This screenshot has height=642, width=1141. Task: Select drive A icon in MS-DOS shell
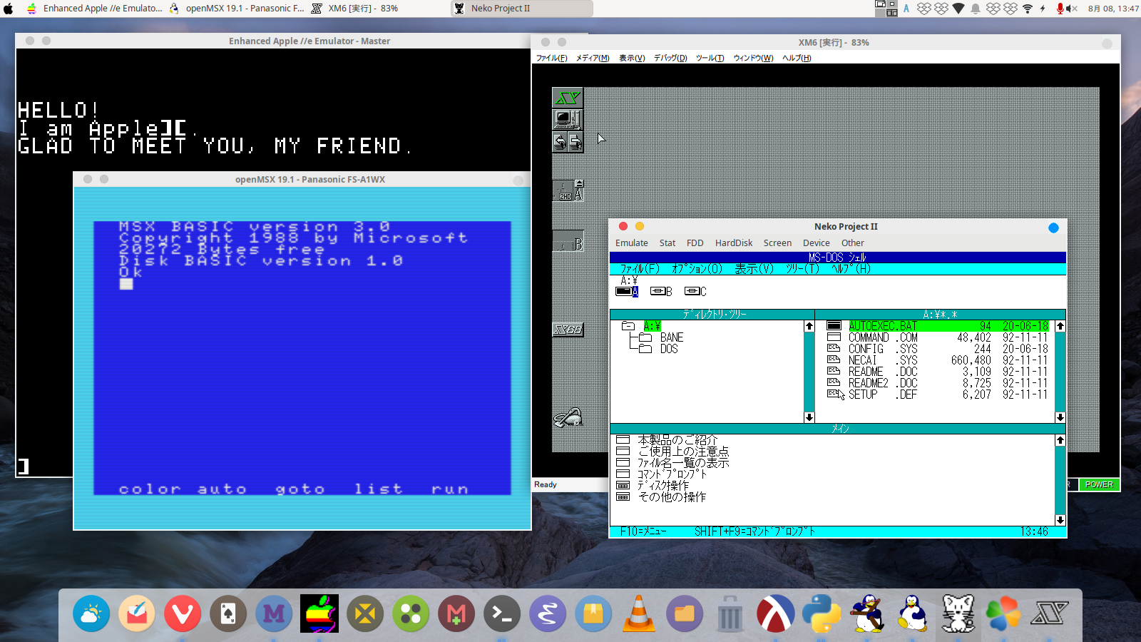tap(627, 291)
